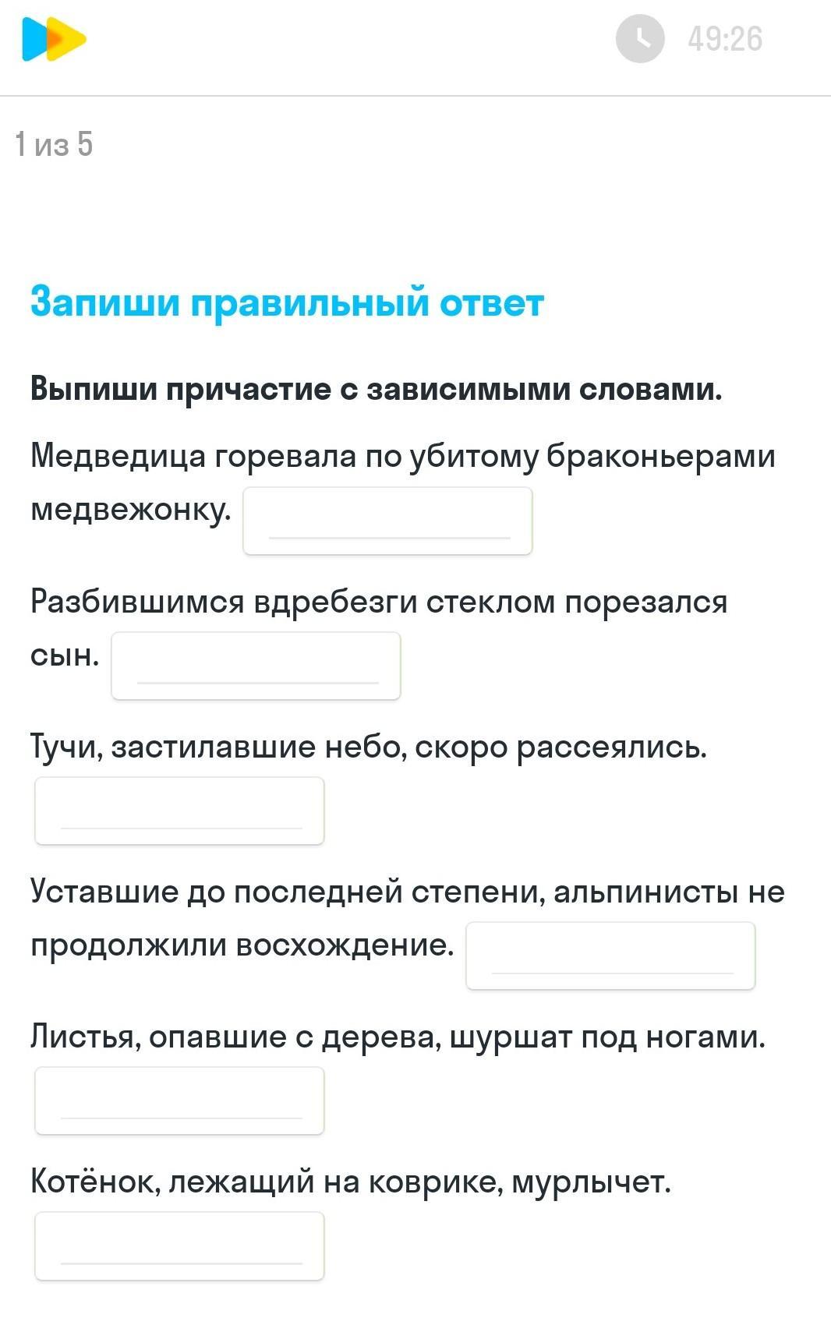831x1332 pixels.
Task: Focus the answer field after 'сын.'
Action: pos(256,666)
